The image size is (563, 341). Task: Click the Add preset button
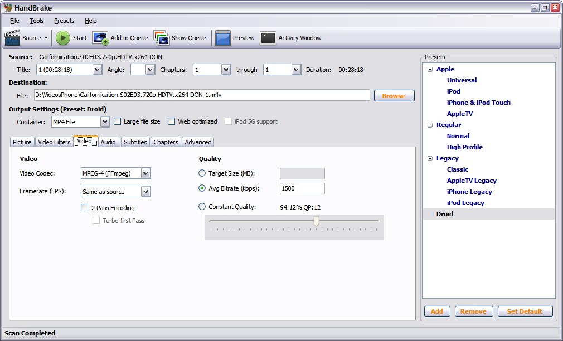[x=437, y=311]
